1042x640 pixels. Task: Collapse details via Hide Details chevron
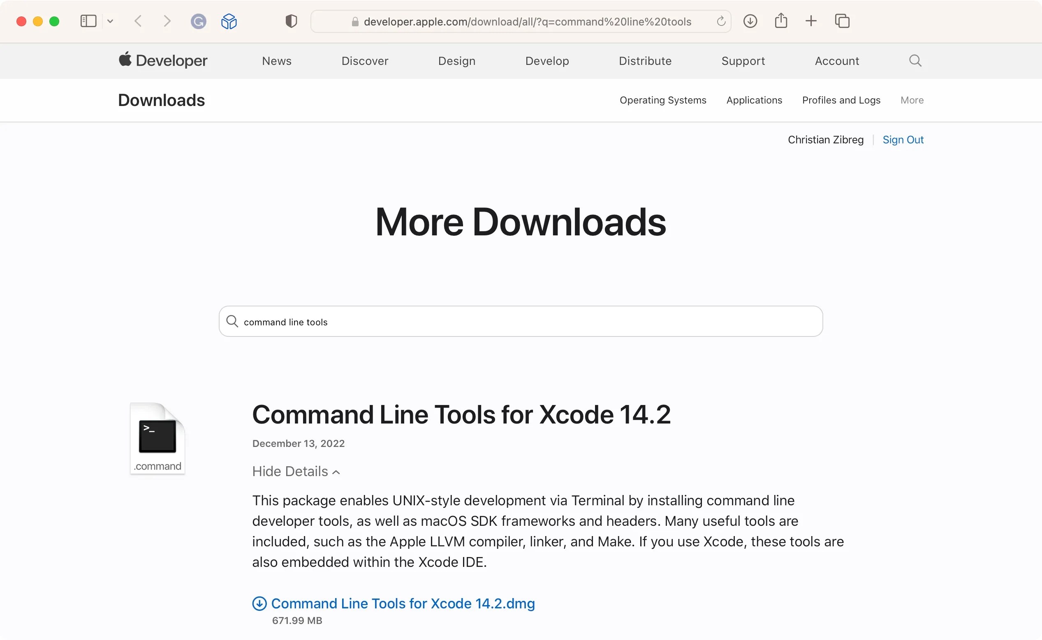click(335, 472)
